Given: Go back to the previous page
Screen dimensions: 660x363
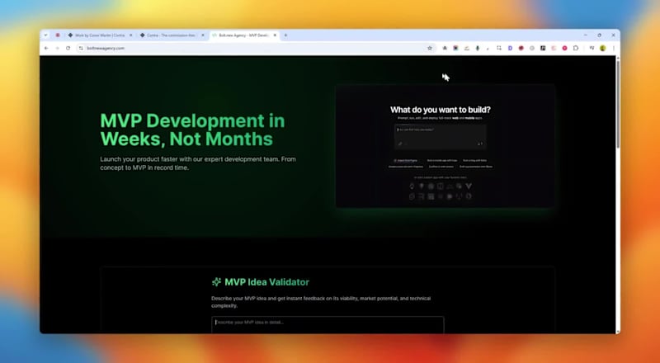Looking at the screenshot, I should pos(46,48).
